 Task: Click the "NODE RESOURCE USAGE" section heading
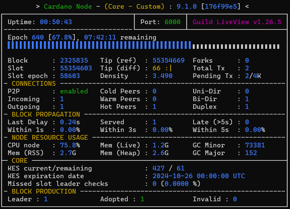tap(50, 138)
